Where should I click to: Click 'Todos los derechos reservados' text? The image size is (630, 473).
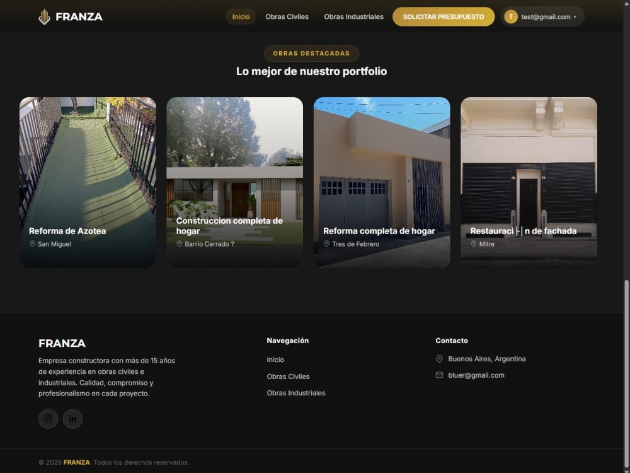click(141, 462)
